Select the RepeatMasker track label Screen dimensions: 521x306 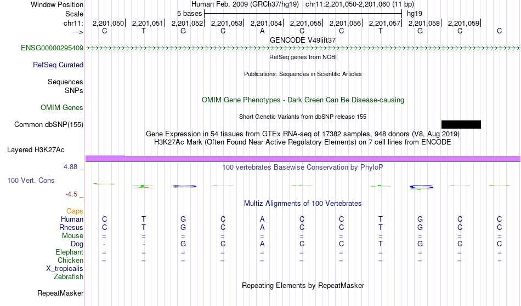click(60, 293)
